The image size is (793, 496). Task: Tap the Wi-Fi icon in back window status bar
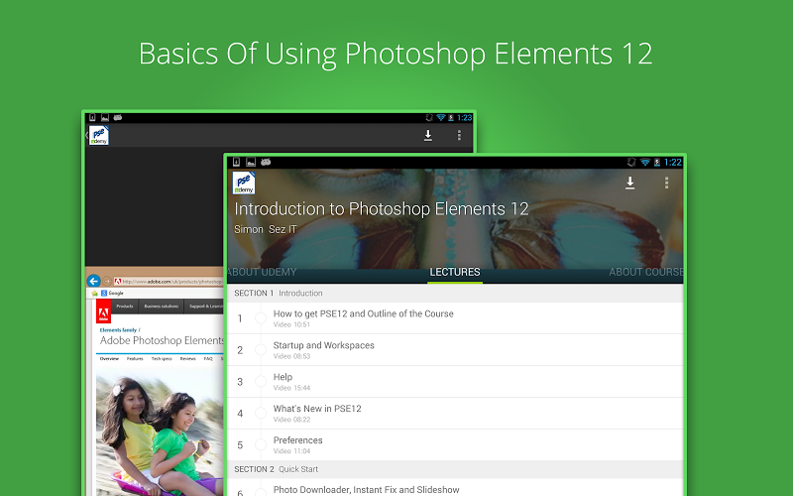[440, 118]
